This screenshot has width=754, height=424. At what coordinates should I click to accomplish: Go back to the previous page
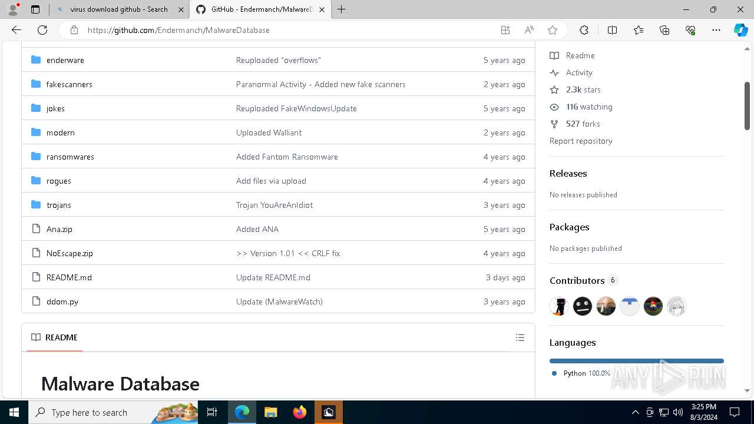(16, 30)
